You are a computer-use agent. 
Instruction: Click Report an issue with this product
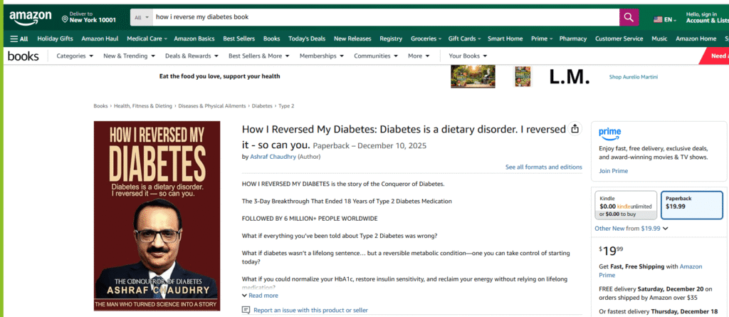click(x=305, y=310)
